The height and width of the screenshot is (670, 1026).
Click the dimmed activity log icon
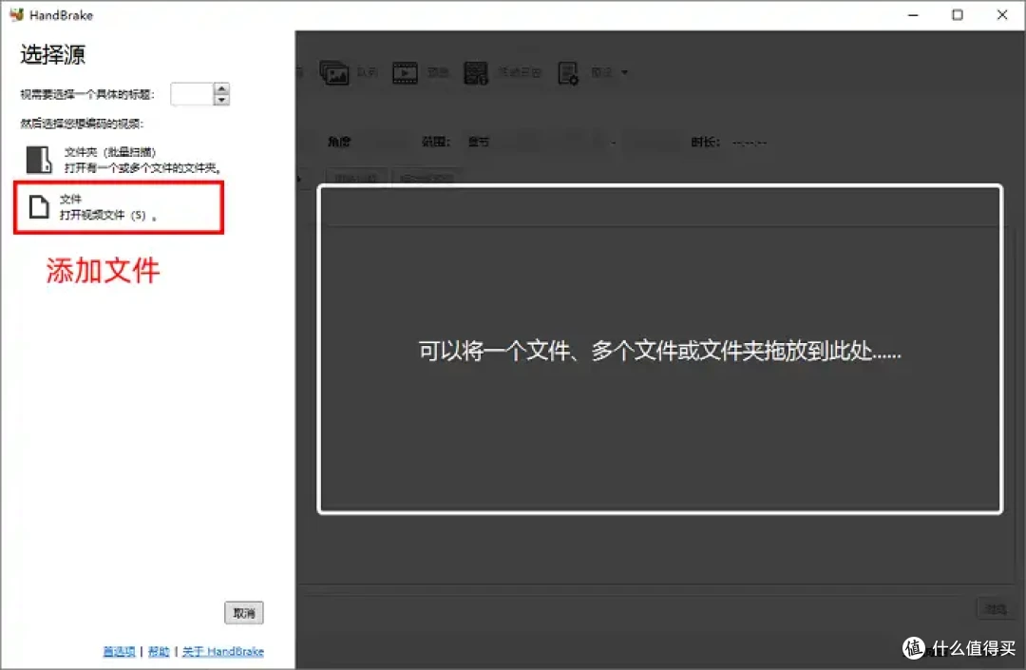pyautogui.click(x=476, y=72)
